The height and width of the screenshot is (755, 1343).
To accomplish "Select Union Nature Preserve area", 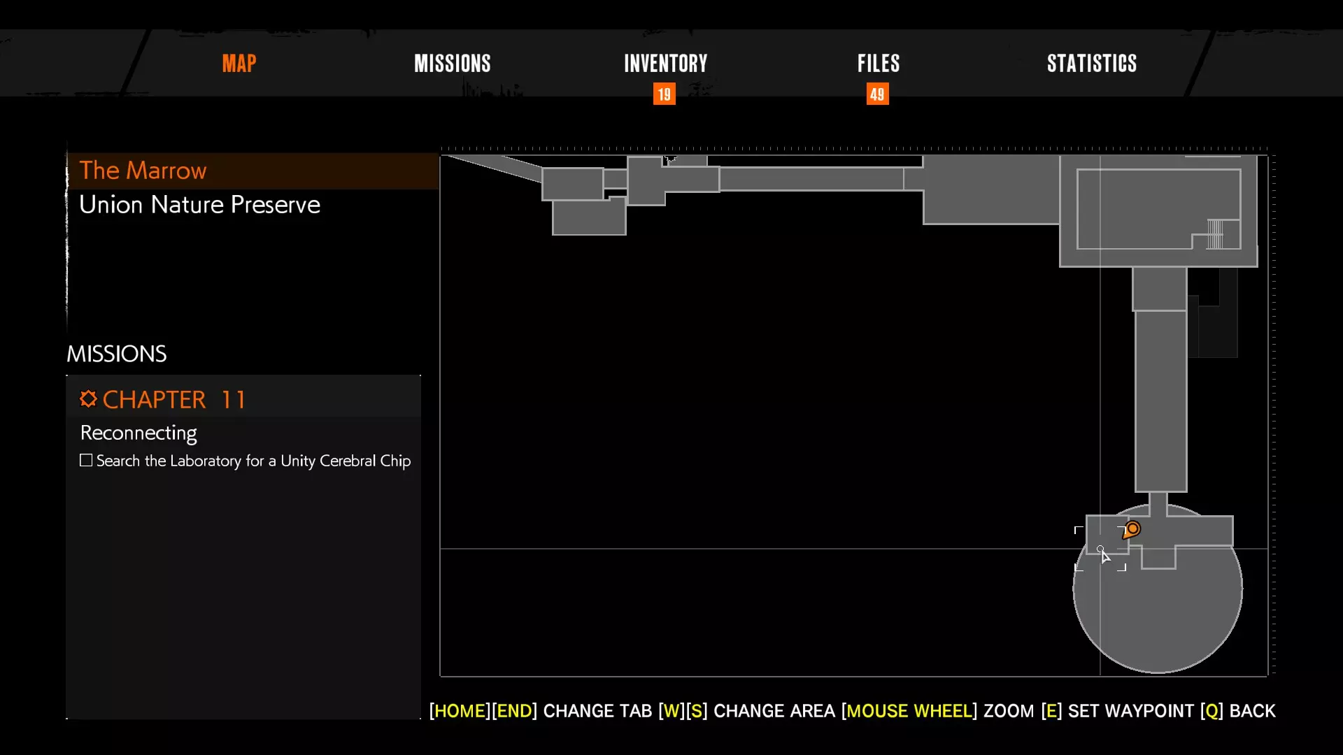I will (199, 205).
